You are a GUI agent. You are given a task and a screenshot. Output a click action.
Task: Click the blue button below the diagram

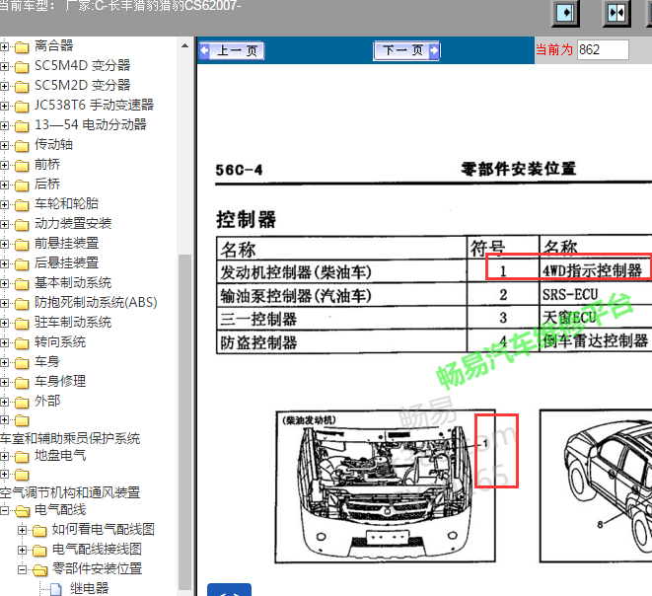229,590
